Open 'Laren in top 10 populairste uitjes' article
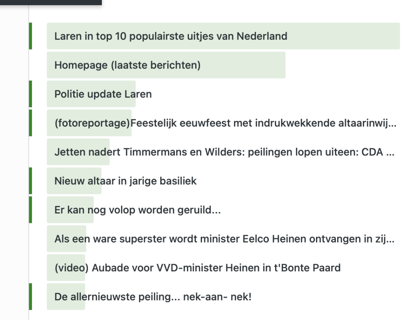Viewport: 403px width, 320px height. point(170,36)
